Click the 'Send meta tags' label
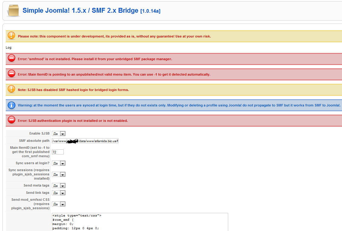342x231 pixels. click(x=36, y=186)
